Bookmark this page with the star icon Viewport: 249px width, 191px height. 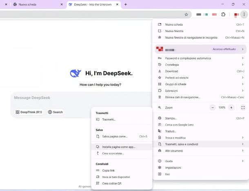(x=186, y=15)
